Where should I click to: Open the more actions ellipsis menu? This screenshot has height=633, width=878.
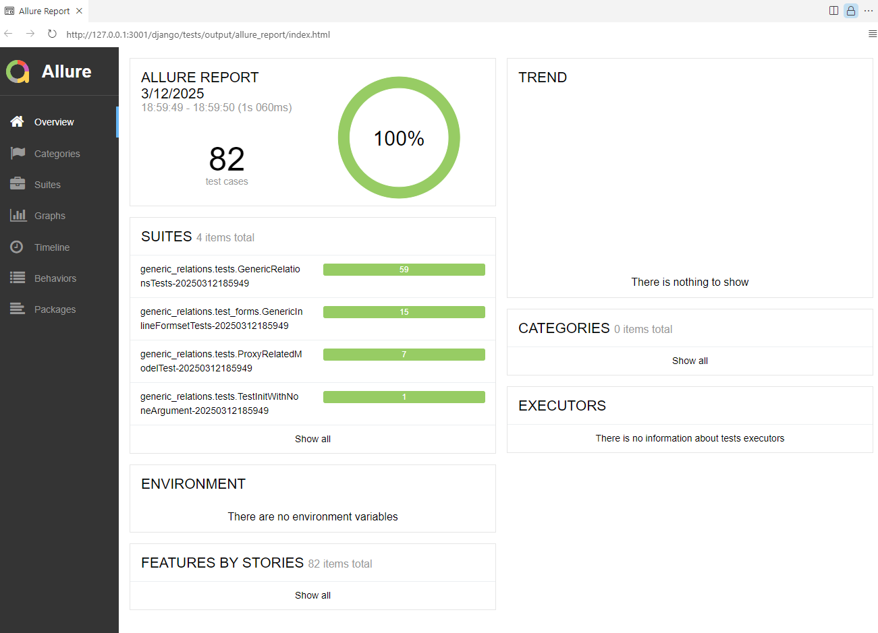(x=869, y=11)
